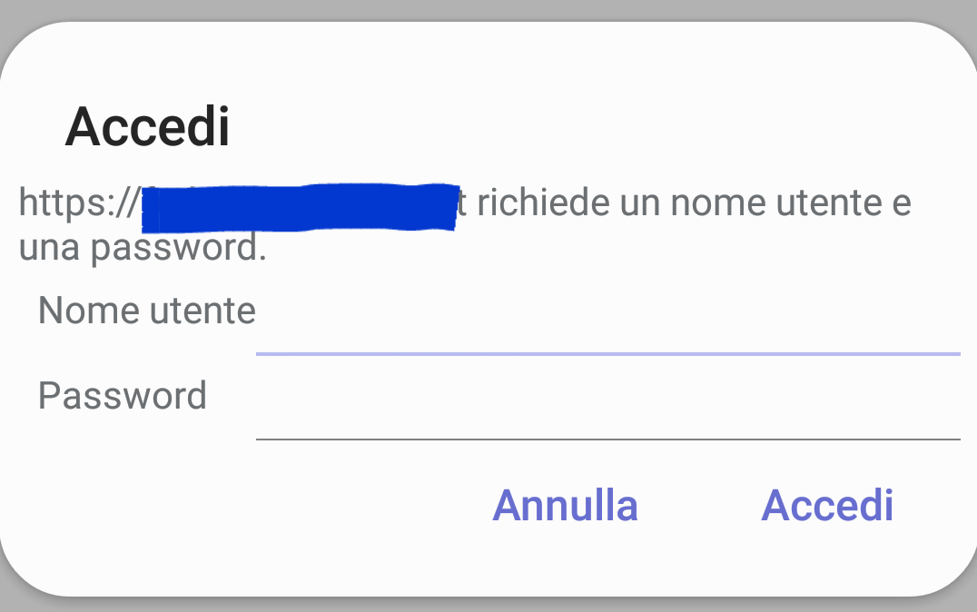Click the "Accedi" dialog title heading
Screen dimensions: 977x612
click(147, 127)
